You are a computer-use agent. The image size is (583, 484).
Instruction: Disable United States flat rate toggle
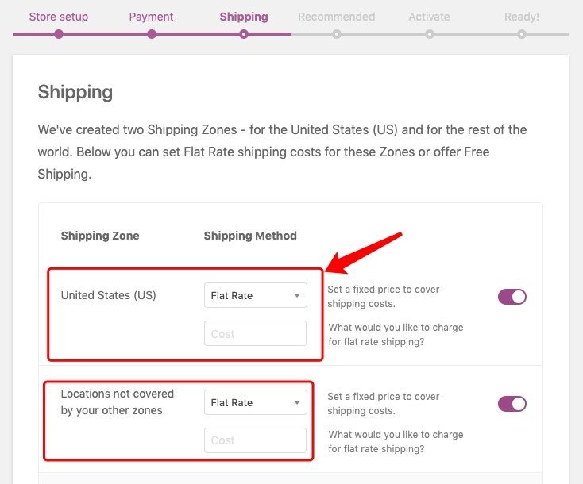tap(512, 297)
